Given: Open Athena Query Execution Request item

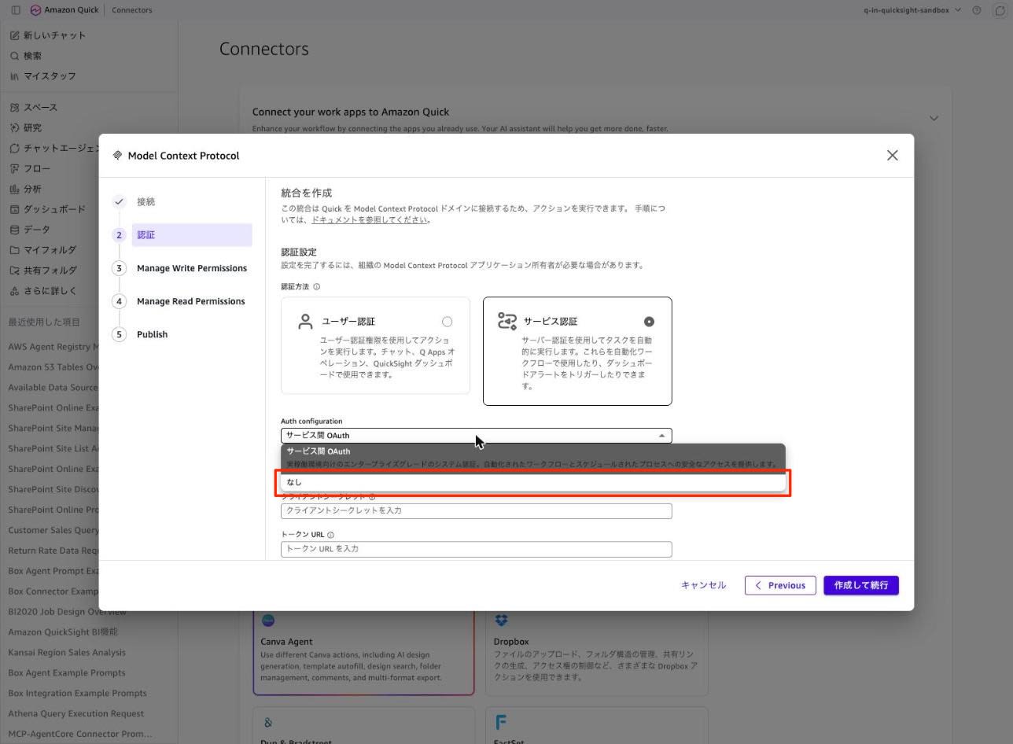Looking at the screenshot, I should [x=76, y=713].
